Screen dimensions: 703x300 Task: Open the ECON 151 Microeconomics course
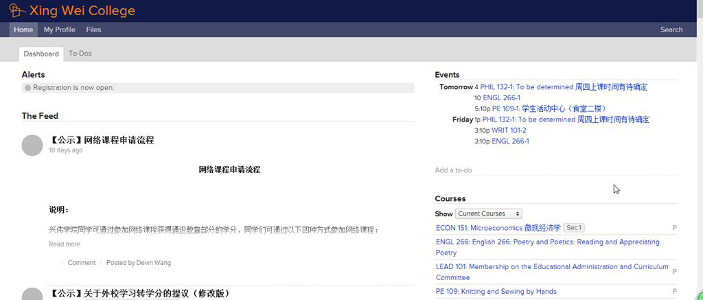(x=498, y=228)
